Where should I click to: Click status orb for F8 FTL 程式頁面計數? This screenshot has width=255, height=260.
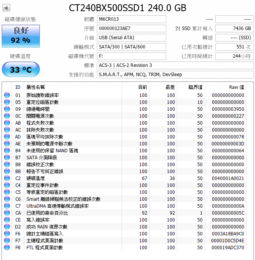click(7, 247)
